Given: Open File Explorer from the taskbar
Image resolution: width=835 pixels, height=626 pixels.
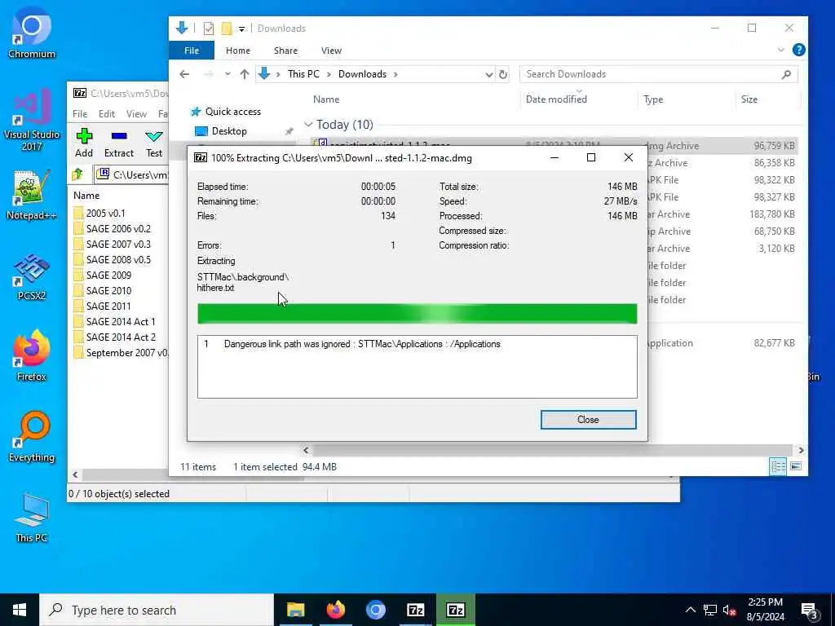Looking at the screenshot, I should click(x=295, y=610).
